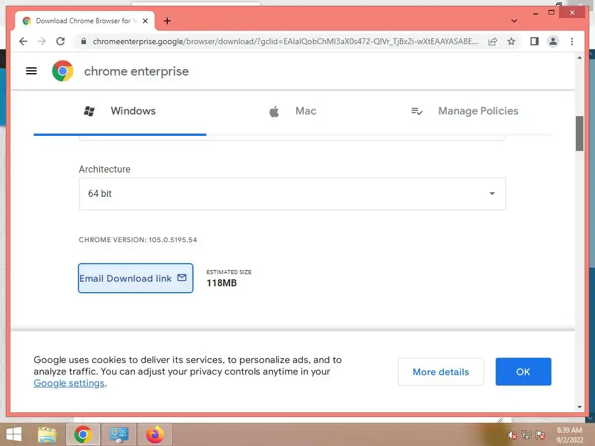Click the forward navigation arrow

[x=42, y=41]
